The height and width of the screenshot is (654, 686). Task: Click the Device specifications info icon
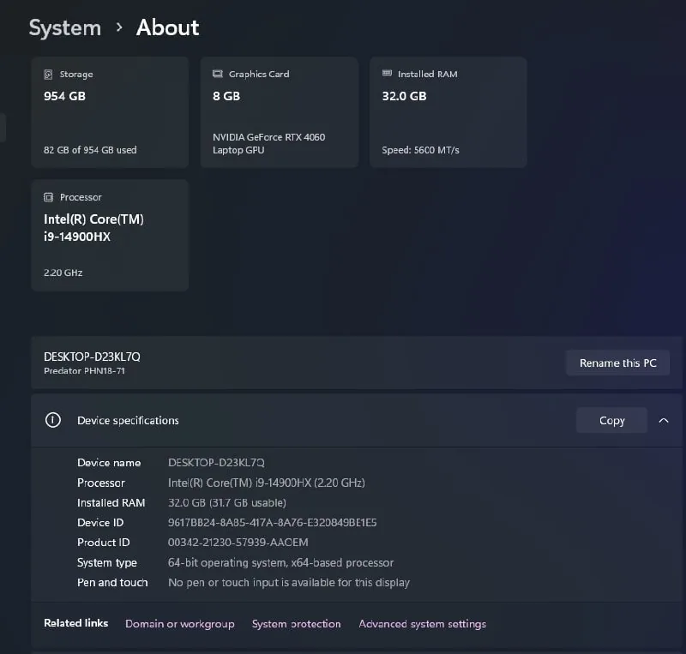click(x=53, y=420)
